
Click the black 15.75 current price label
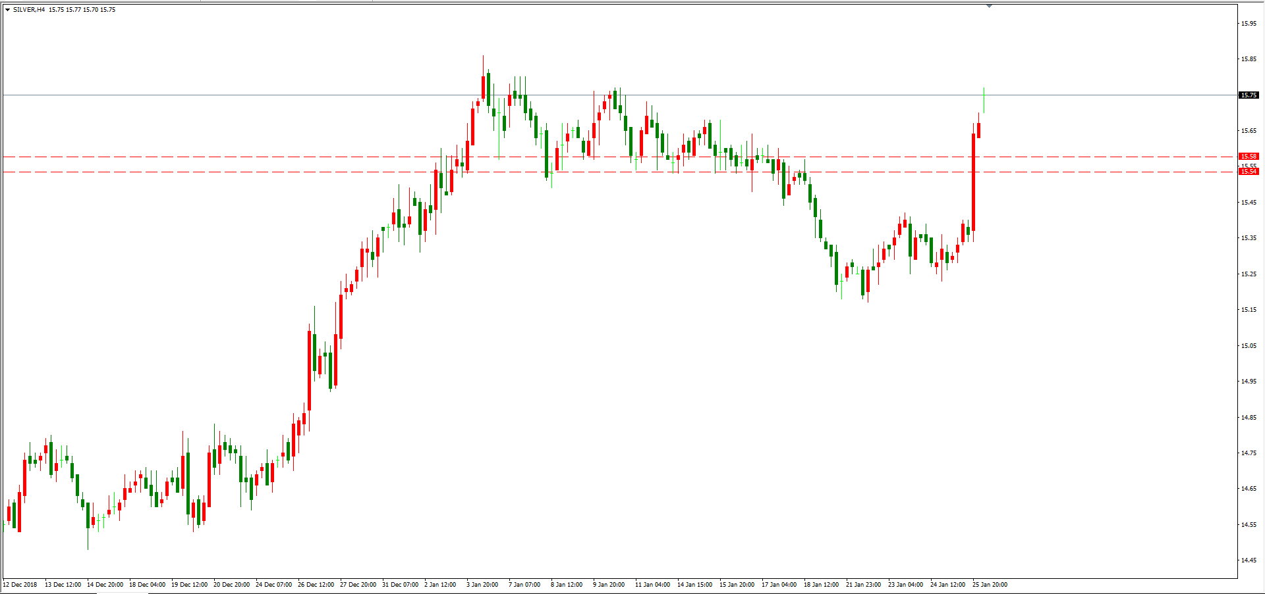tap(1249, 95)
